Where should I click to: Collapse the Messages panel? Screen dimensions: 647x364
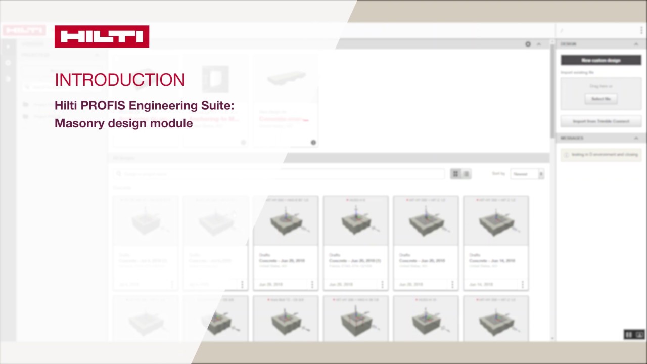(636, 138)
